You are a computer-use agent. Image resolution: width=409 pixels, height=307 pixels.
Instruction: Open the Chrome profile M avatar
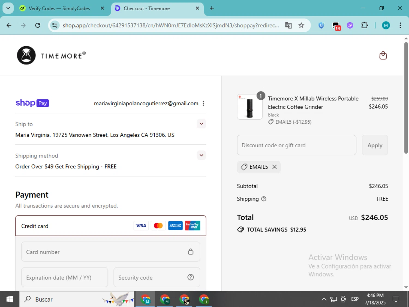pos(386,25)
